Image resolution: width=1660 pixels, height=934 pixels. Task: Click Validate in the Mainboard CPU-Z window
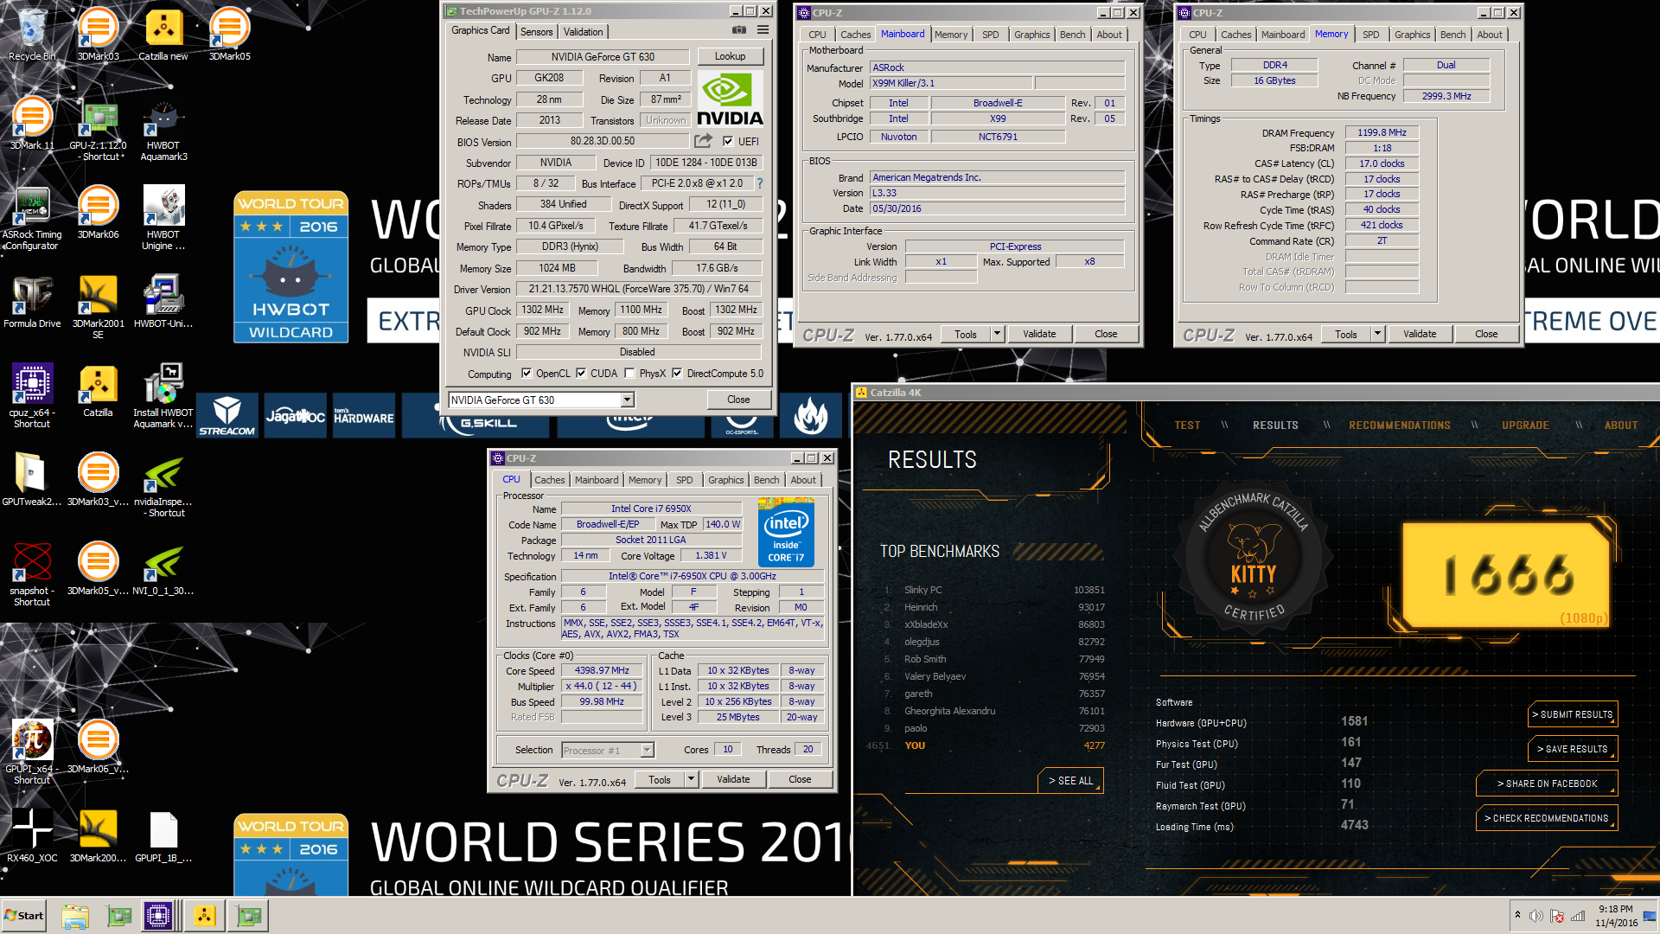(1039, 334)
